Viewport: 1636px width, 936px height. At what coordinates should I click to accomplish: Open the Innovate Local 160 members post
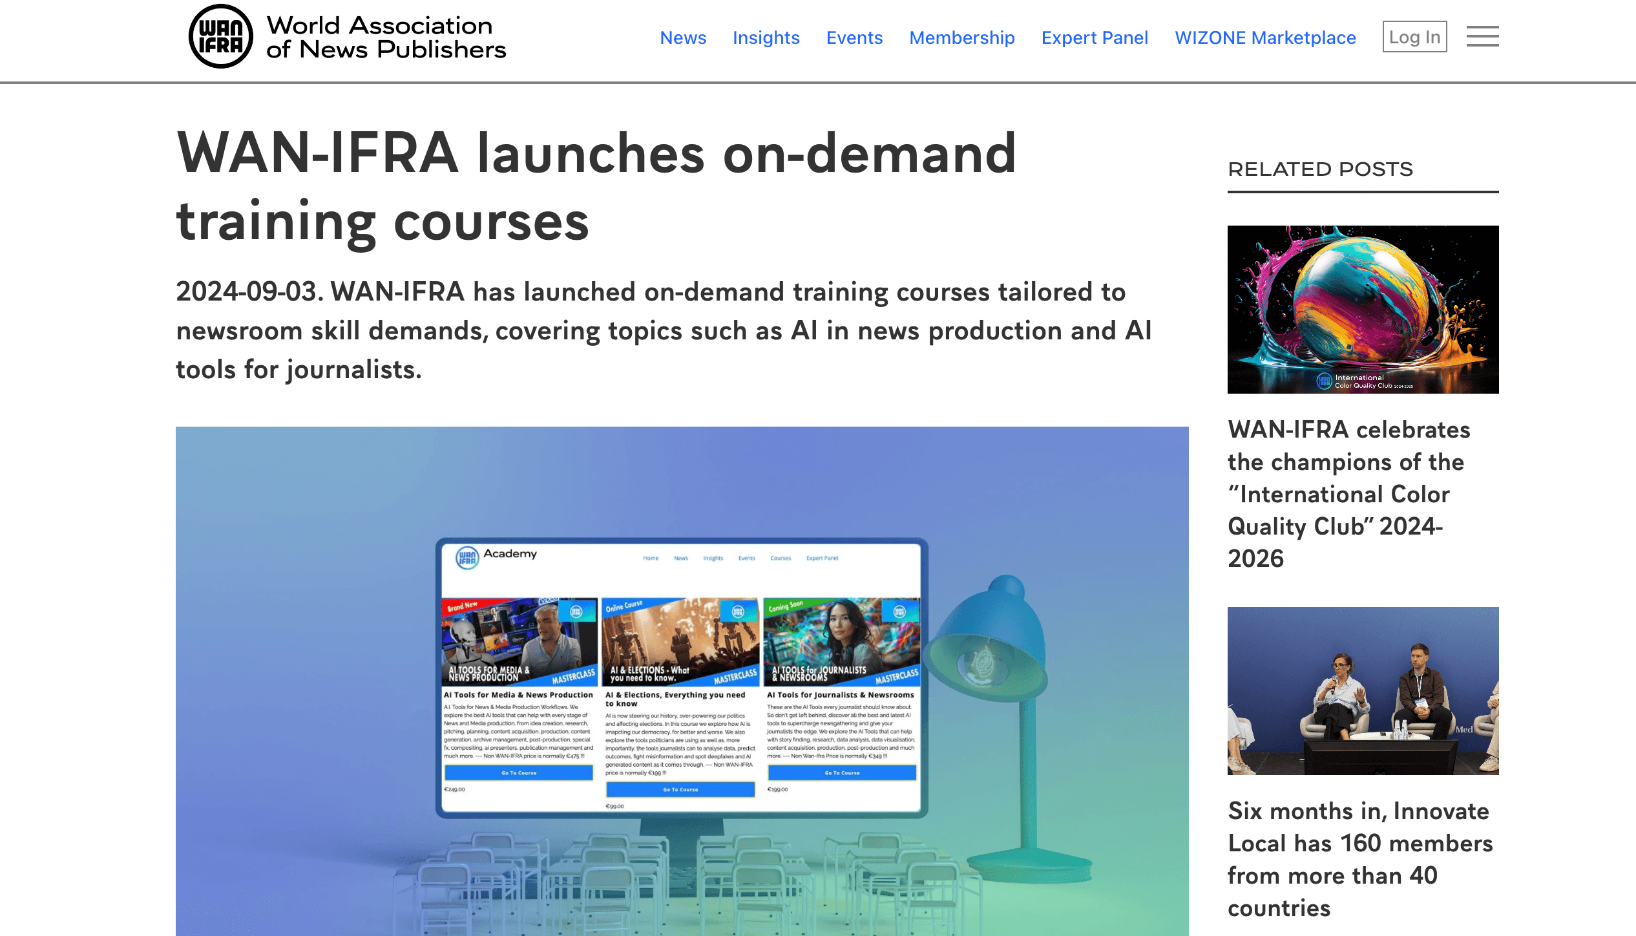coord(1360,859)
